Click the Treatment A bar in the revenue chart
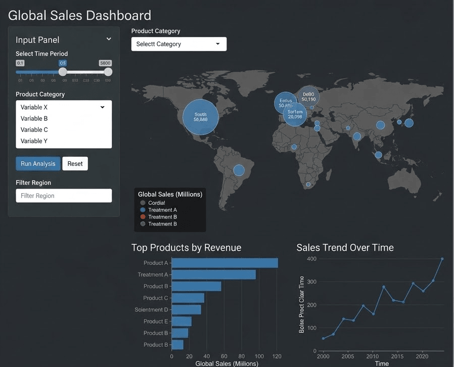454x367 pixels. pos(214,274)
